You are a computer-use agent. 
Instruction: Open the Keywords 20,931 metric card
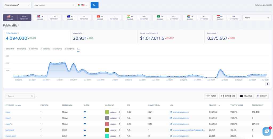(x=104, y=37)
